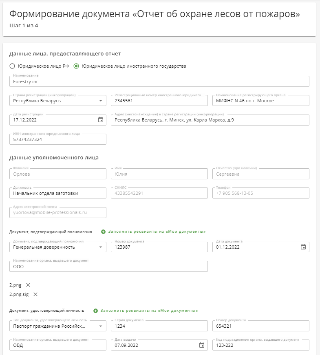The image size is (320, 355).
Task: Fill identity document details from Мои документы
Action: tap(149, 311)
